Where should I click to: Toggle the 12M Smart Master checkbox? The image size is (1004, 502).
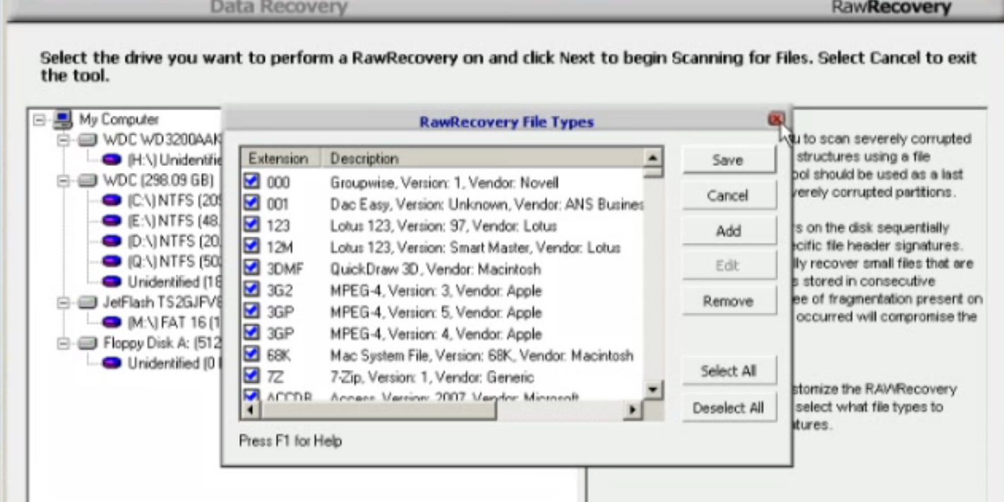point(251,246)
